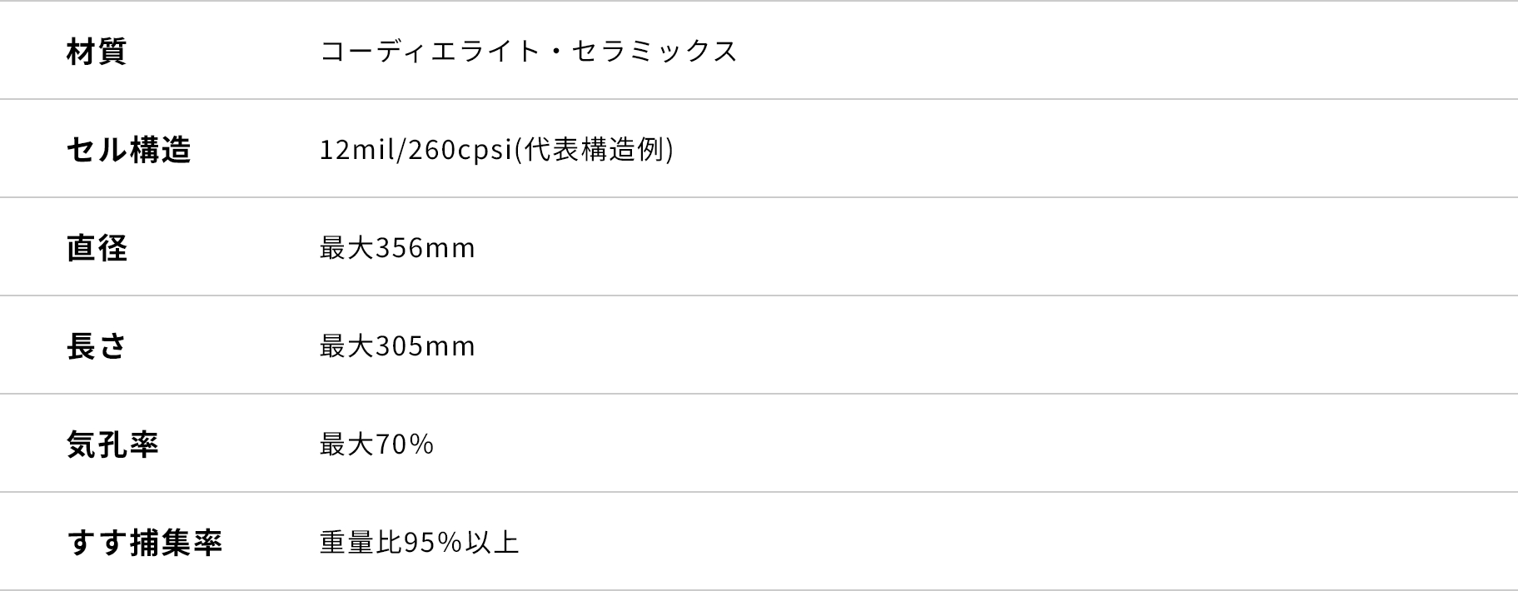Click the 気孔率 row label
This screenshot has width=1518, height=591.
point(112,444)
